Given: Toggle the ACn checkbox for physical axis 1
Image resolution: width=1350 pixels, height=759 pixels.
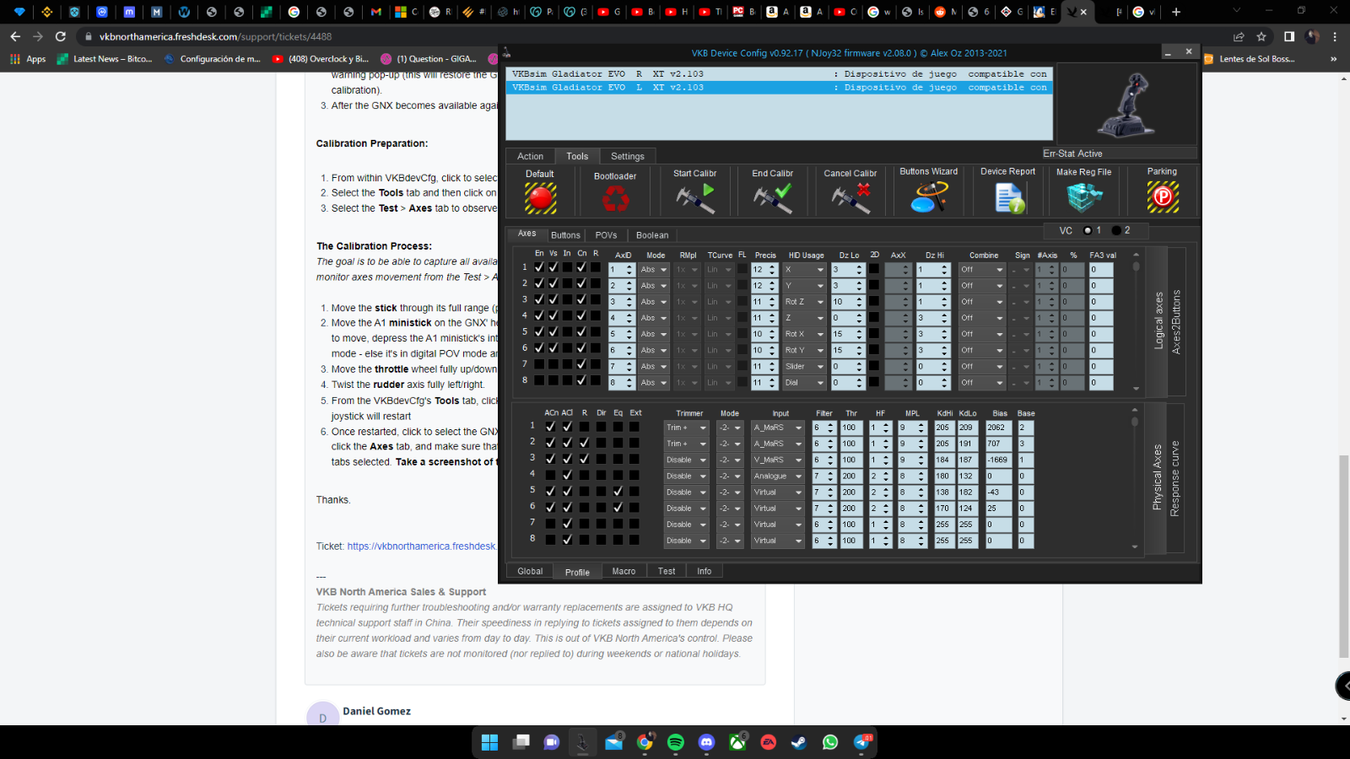Looking at the screenshot, I should click(x=550, y=427).
